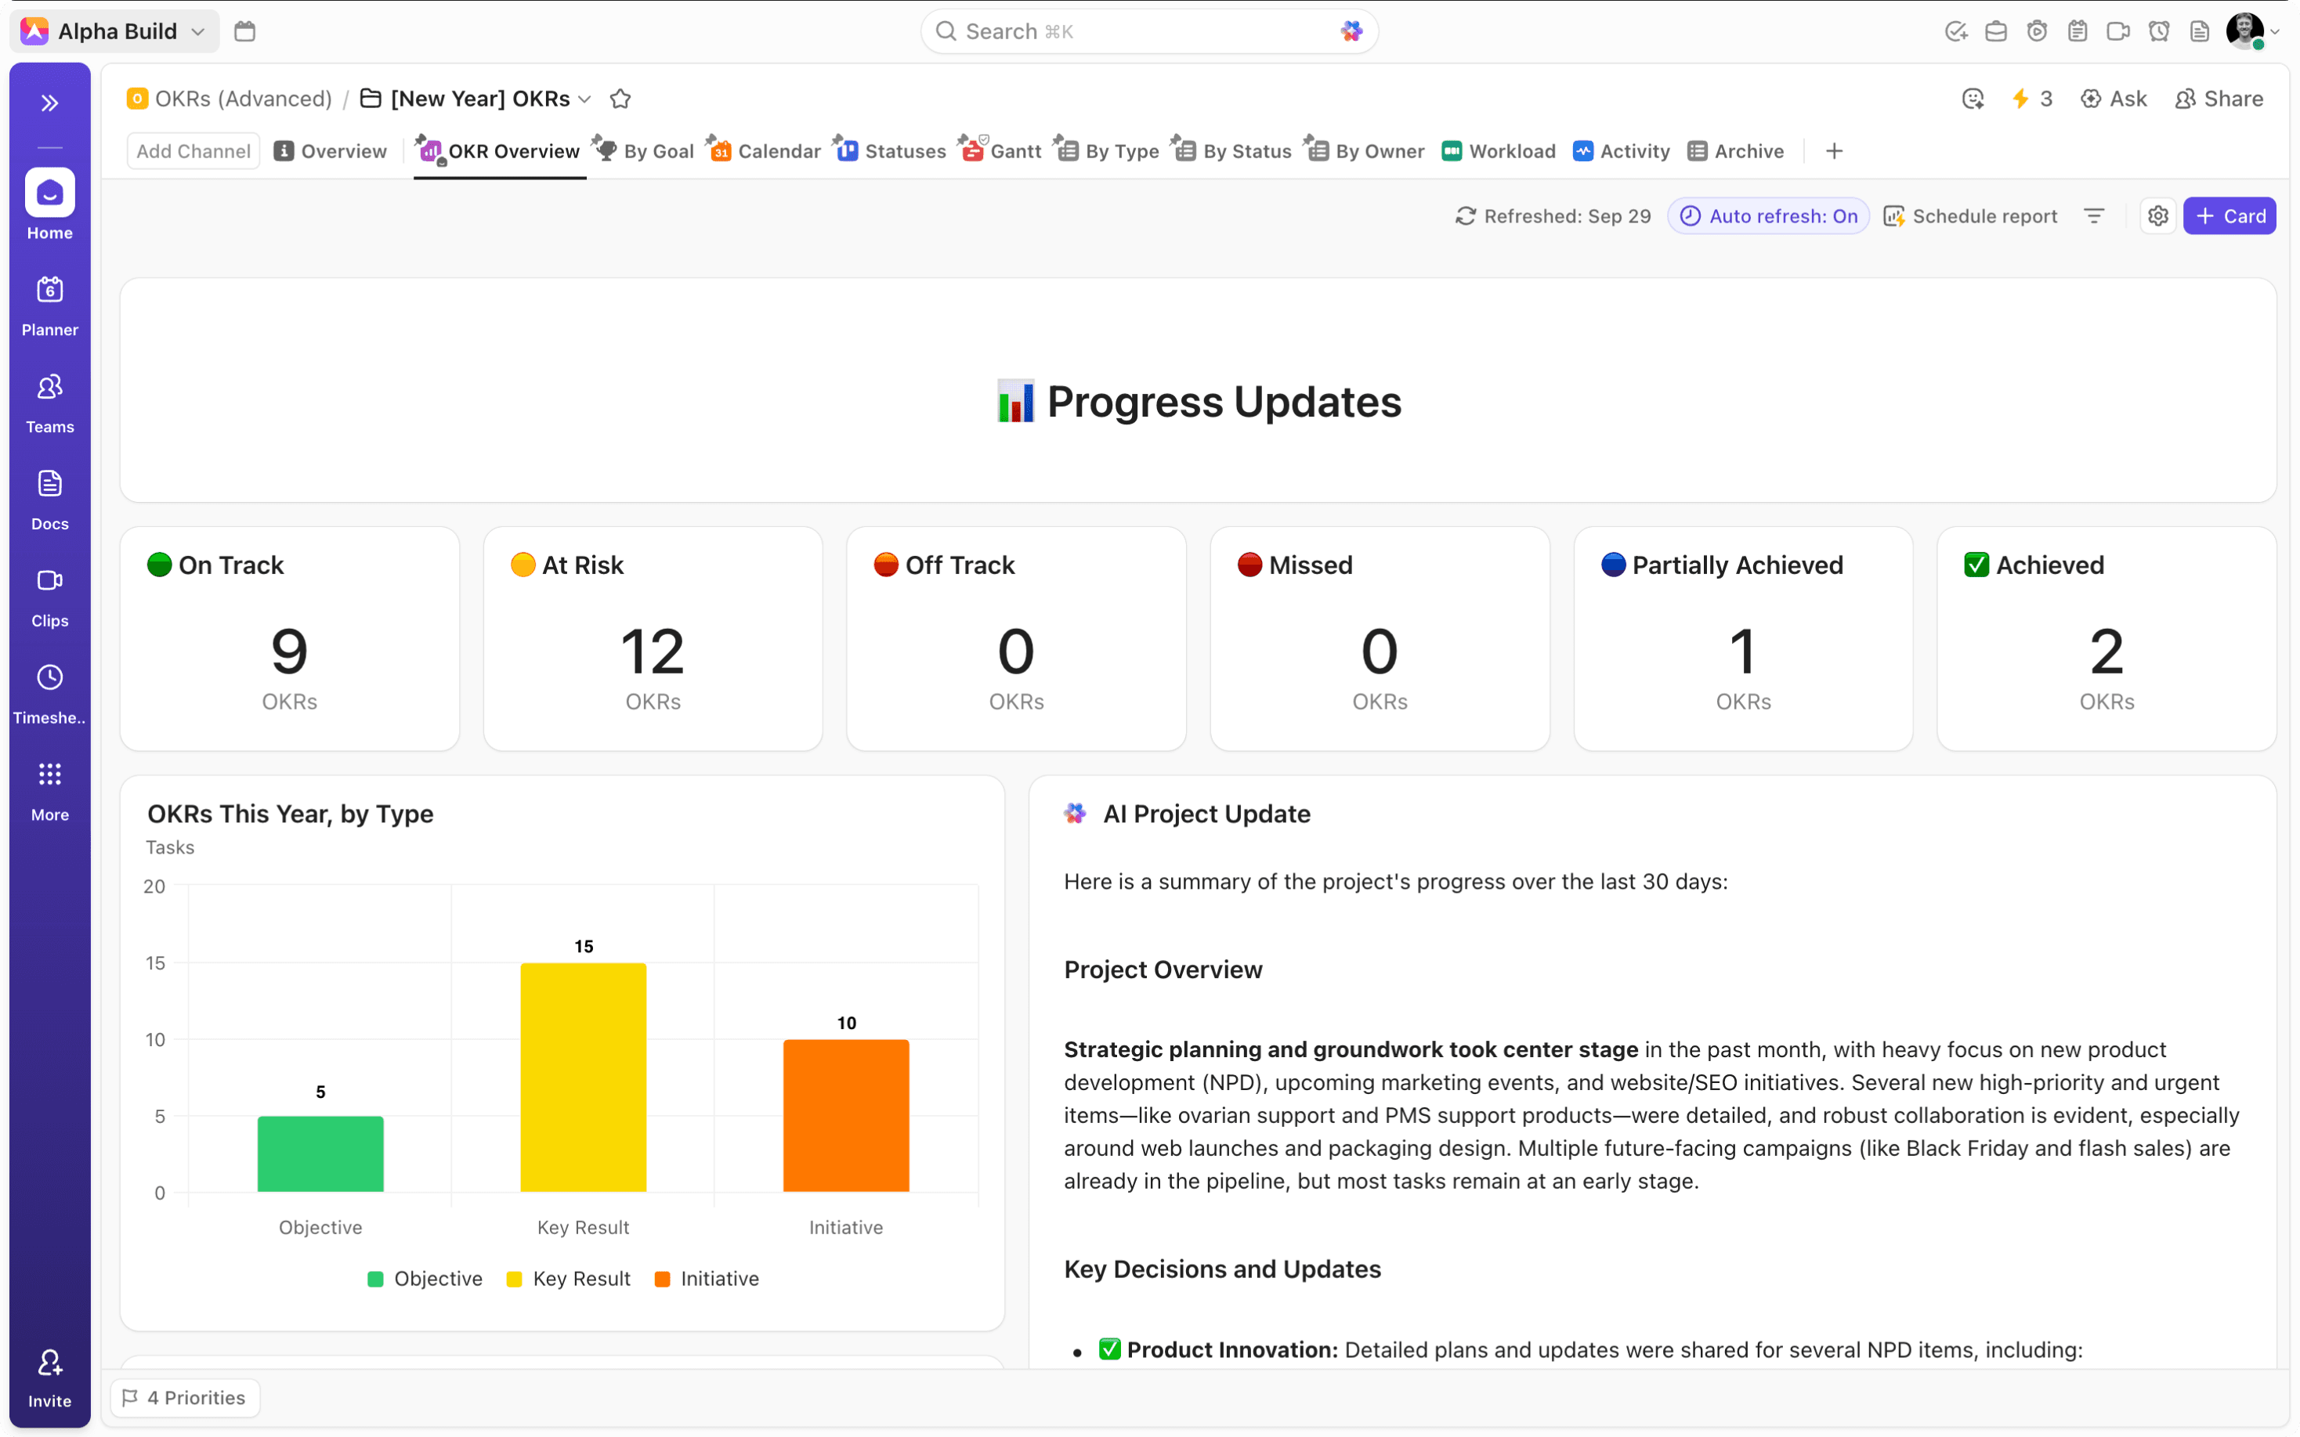
Task: Expand the collapsed sidebar with the arrows
Action: click(49, 103)
